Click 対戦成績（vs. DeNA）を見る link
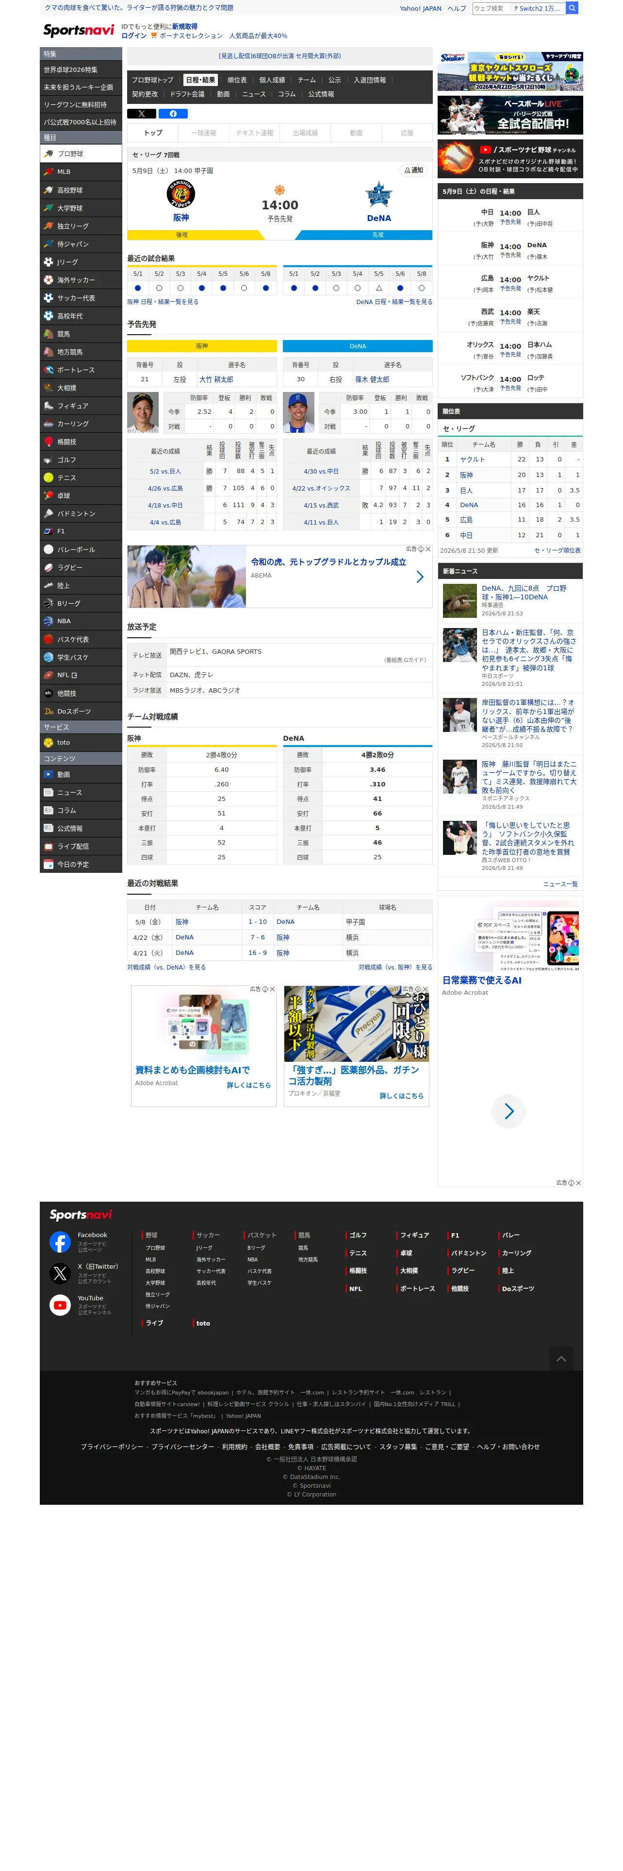The height and width of the screenshot is (1871, 623). pos(166,968)
